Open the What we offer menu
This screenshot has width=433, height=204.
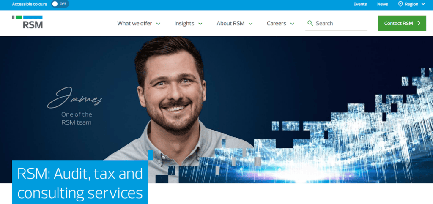click(x=134, y=23)
